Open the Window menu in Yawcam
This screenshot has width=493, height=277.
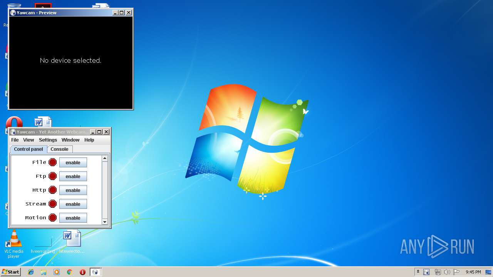(x=70, y=140)
